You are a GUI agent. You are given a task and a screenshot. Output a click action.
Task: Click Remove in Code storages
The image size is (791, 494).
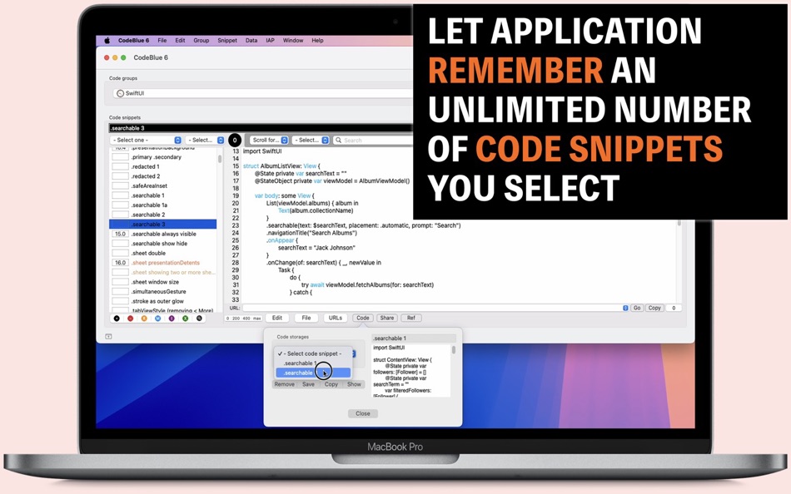click(285, 384)
